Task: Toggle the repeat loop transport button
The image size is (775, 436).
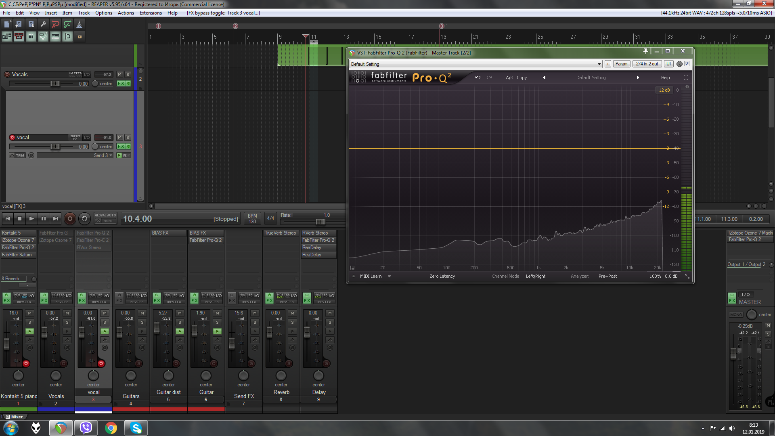Action: click(84, 219)
